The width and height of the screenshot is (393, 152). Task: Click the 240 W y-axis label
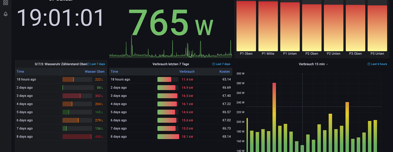click(x=240, y=103)
